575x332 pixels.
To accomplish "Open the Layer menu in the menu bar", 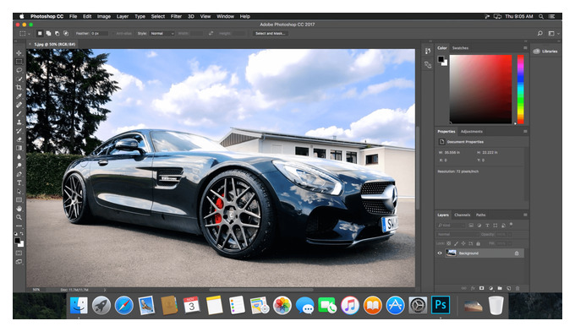I will 123,17.
